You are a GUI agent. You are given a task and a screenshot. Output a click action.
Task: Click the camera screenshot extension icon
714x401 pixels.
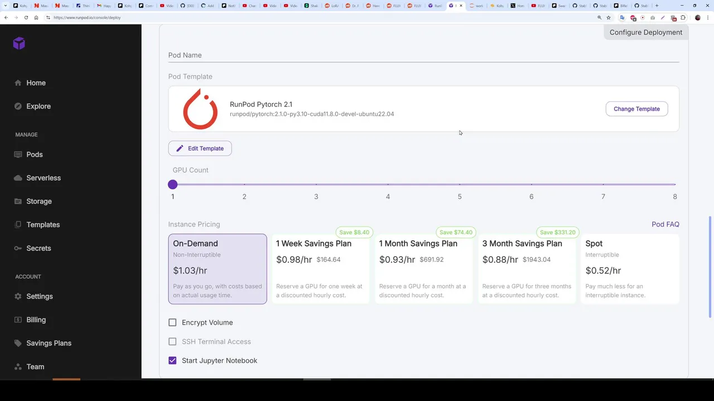(x=653, y=17)
